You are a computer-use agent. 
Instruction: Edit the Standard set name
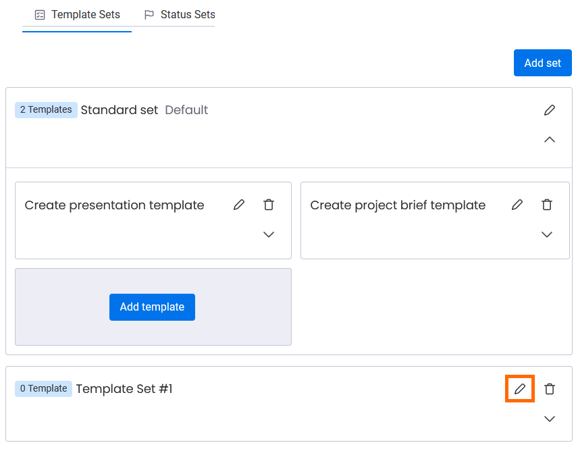pos(550,110)
